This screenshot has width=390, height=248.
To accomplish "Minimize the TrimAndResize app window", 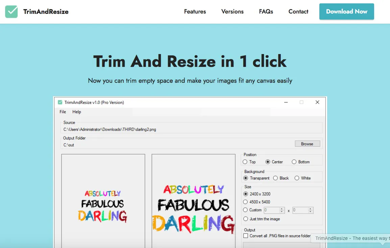I will tap(286, 102).
